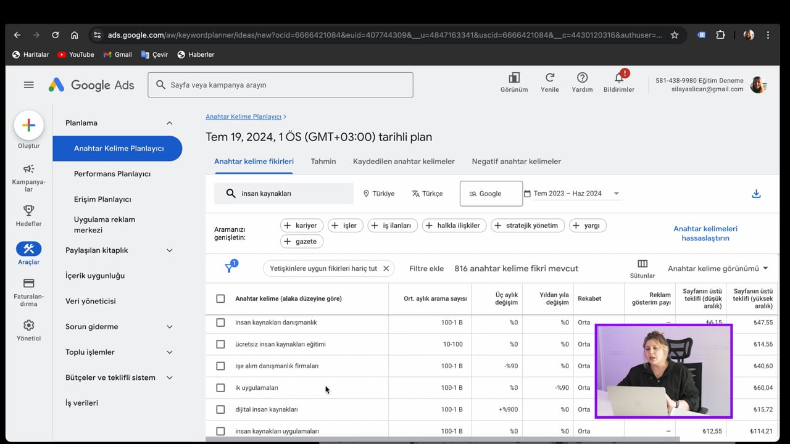Change the Türkçe language setting
The width and height of the screenshot is (790, 444).
point(427,194)
